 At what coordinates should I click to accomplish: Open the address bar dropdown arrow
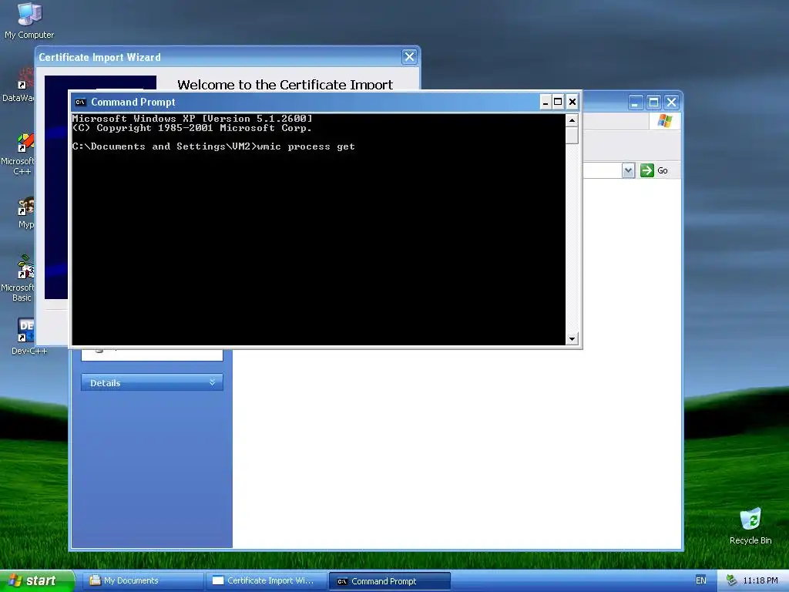tap(628, 170)
